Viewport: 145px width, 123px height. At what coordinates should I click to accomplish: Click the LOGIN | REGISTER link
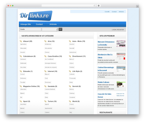tap(118, 30)
